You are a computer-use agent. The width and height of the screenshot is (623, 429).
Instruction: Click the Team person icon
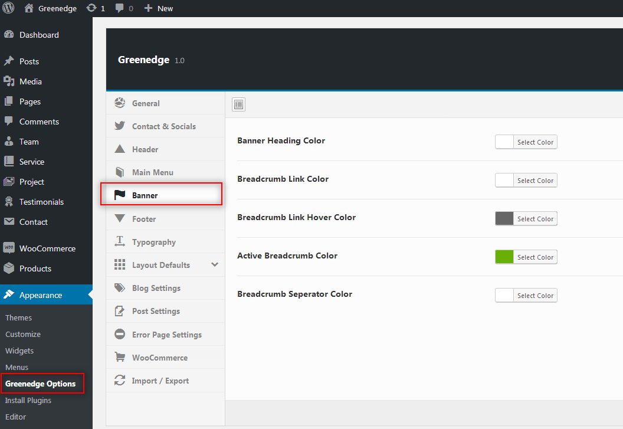tap(9, 142)
